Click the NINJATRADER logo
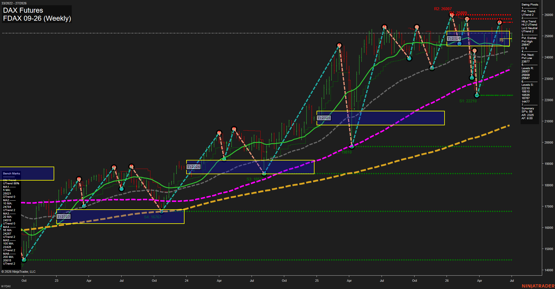 pos(538,286)
